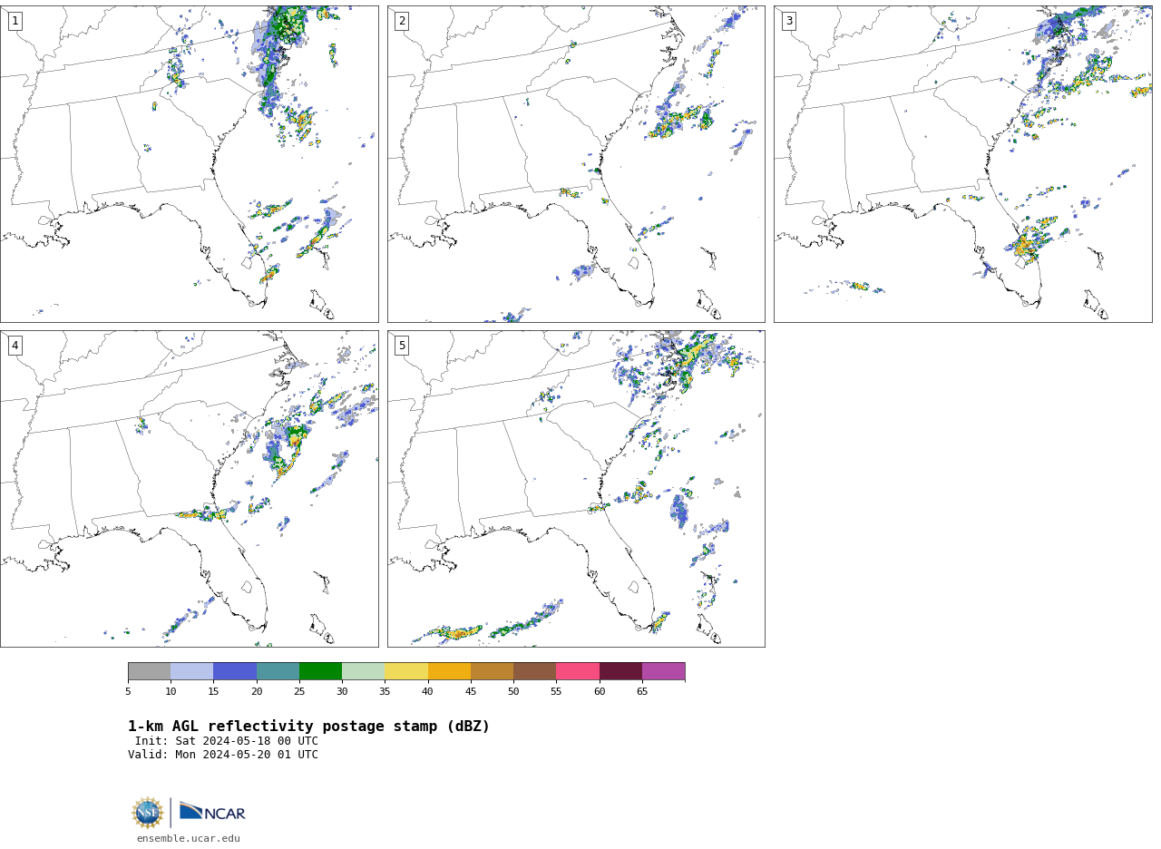The width and height of the screenshot is (1161, 849).
Task: Click the Init: Sat 2024-05-18 00 UTC line
Action: tap(227, 741)
